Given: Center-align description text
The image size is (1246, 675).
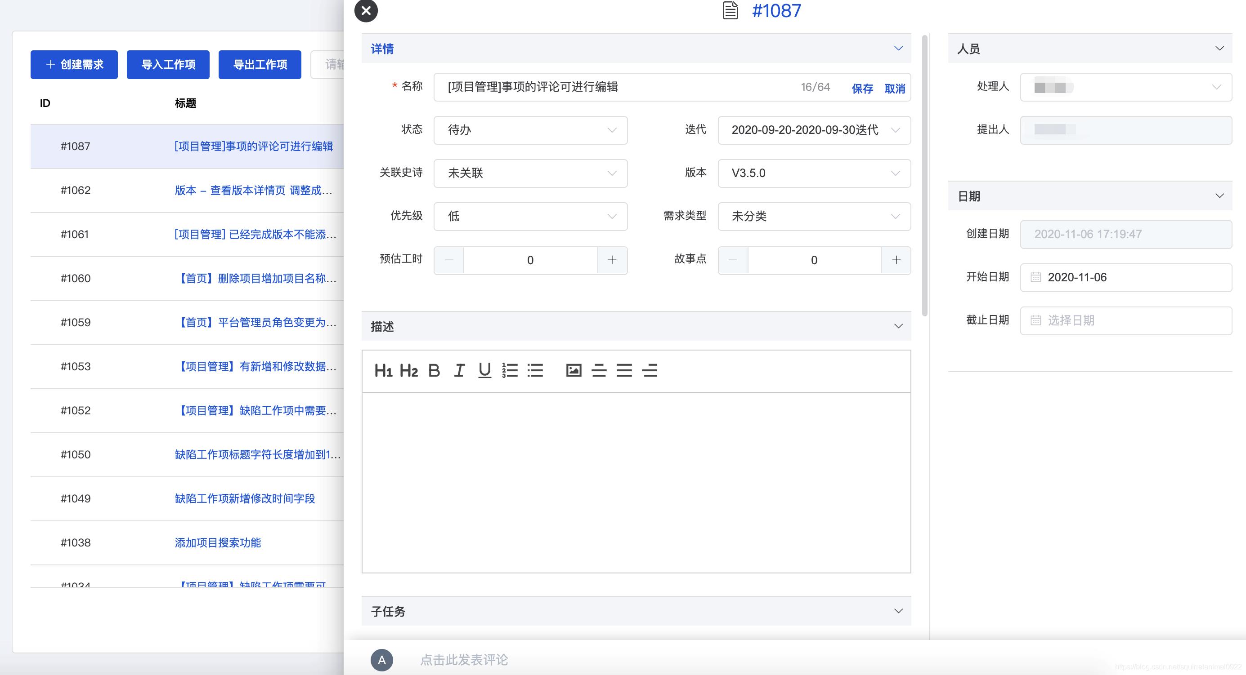Looking at the screenshot, I should (x=599, y=371).
